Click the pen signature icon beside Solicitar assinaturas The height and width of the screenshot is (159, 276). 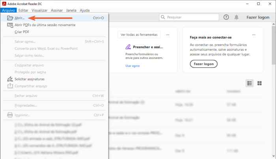tap(10, 79)
